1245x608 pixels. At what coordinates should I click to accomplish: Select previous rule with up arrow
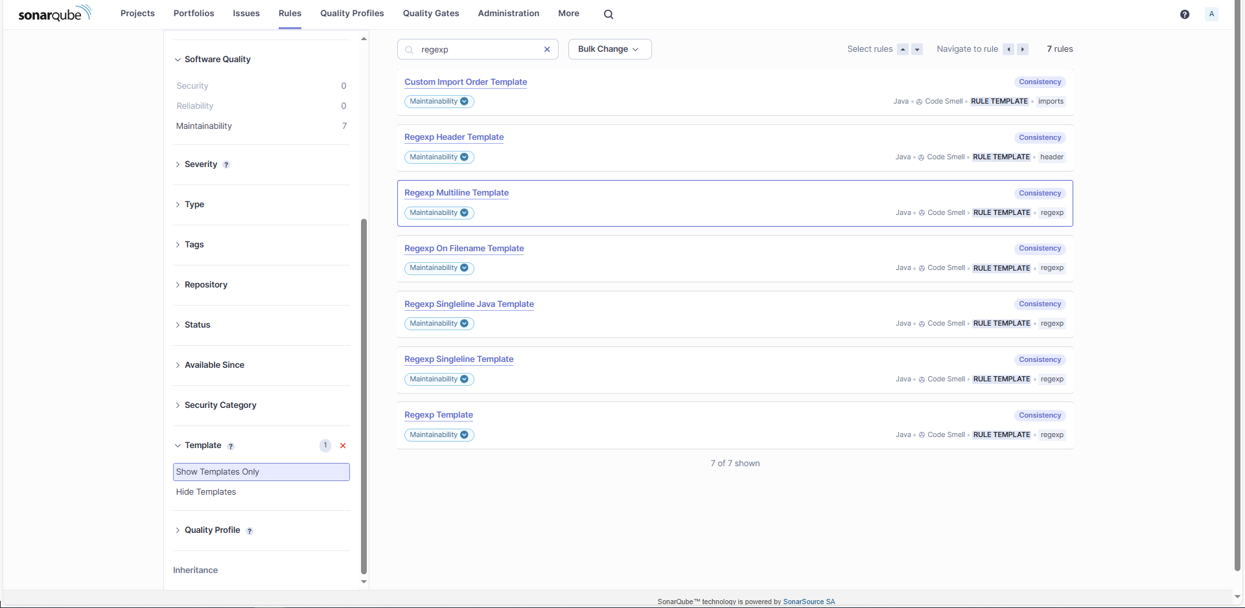(x=903, y=49)
